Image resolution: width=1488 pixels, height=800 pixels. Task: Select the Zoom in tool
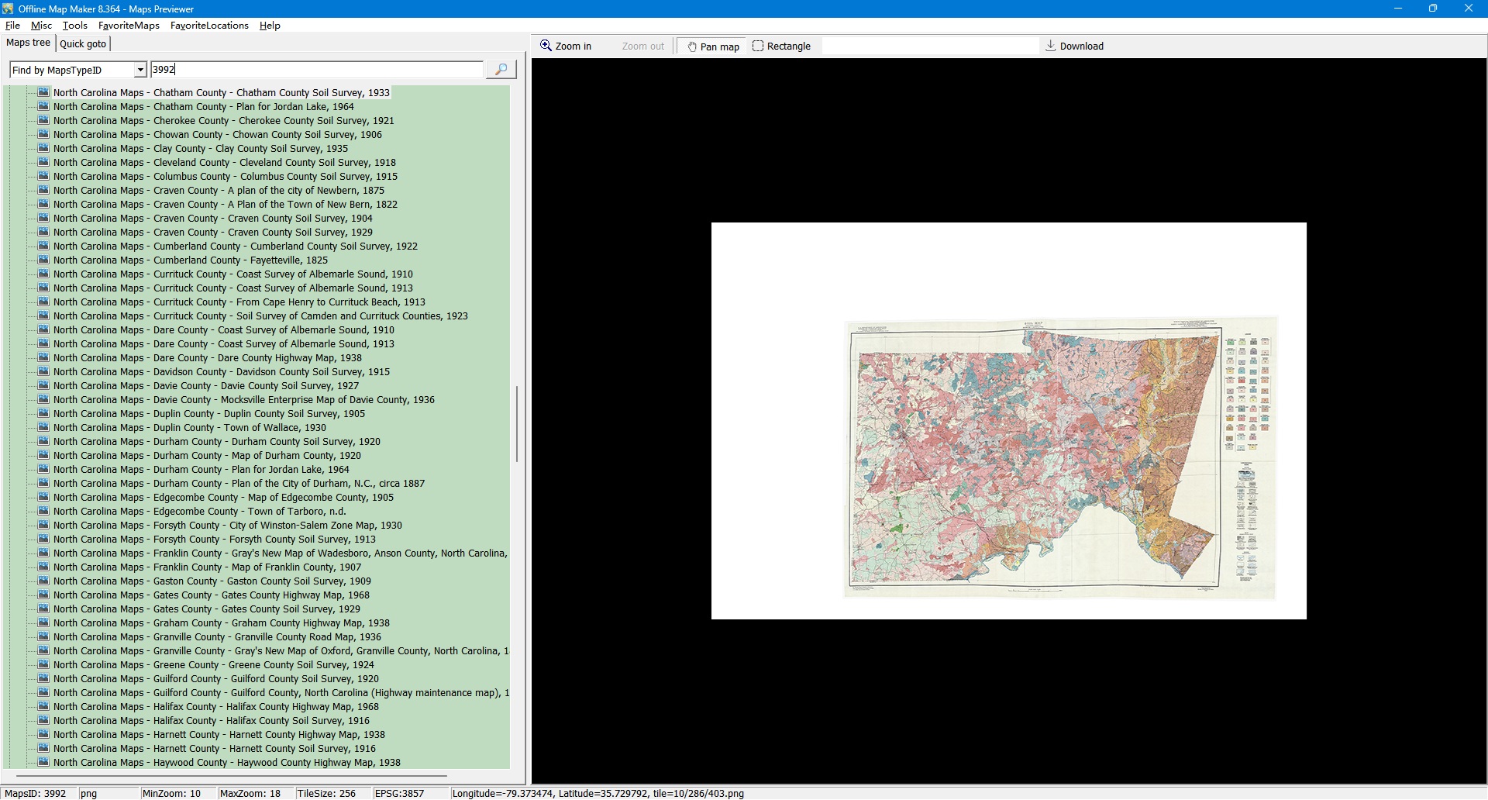pyautogui.click(x=566, y=47)
